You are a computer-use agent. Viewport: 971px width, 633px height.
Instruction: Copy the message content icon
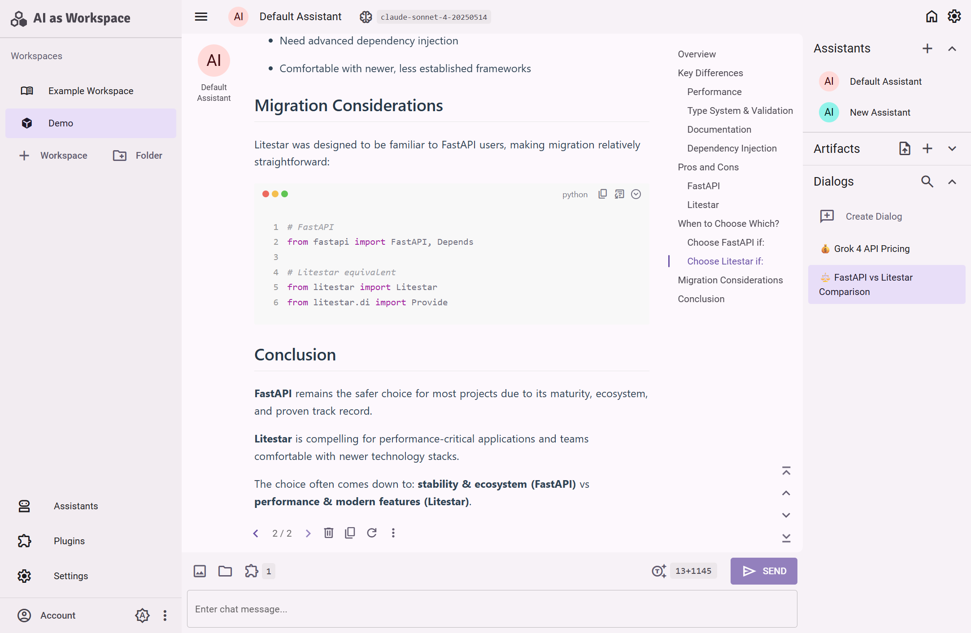coord(350,533)
